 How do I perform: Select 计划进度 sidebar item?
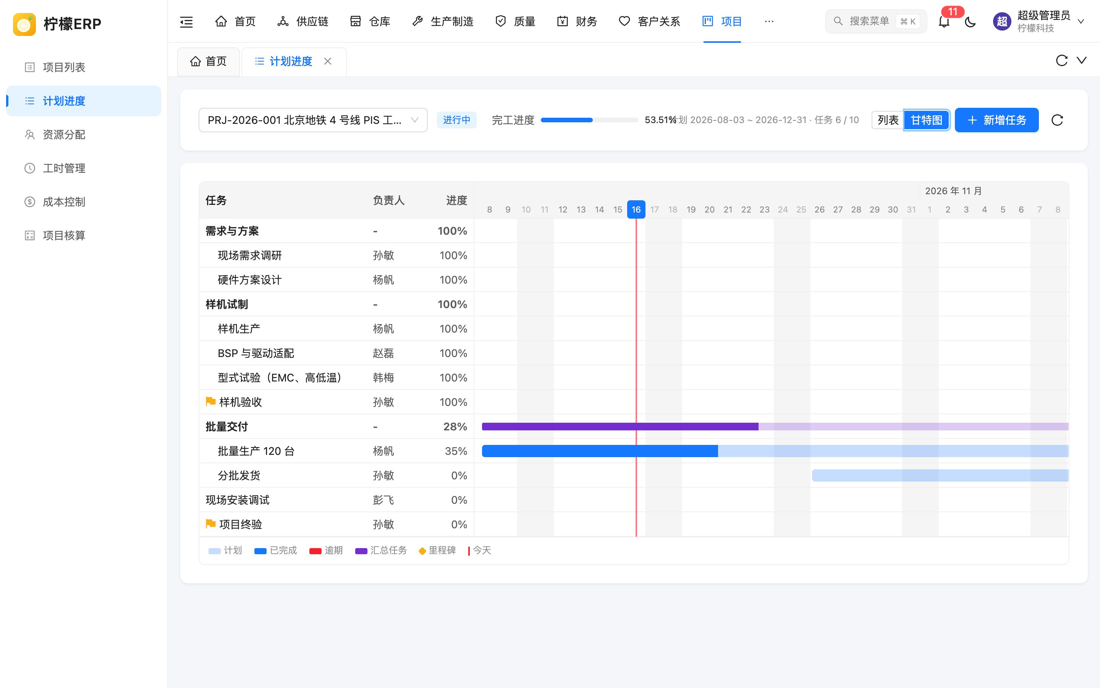(x=84, y=101)
